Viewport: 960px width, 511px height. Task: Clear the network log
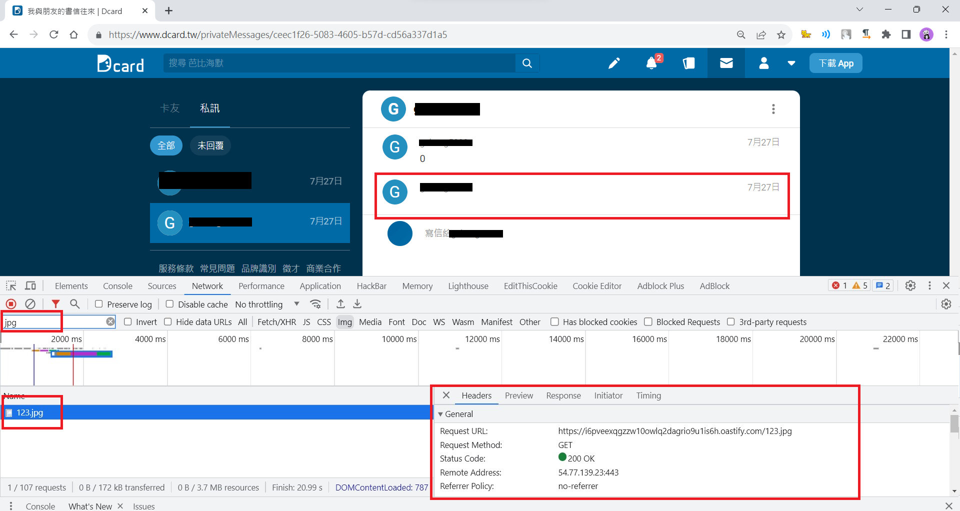[x=30, y=304]
